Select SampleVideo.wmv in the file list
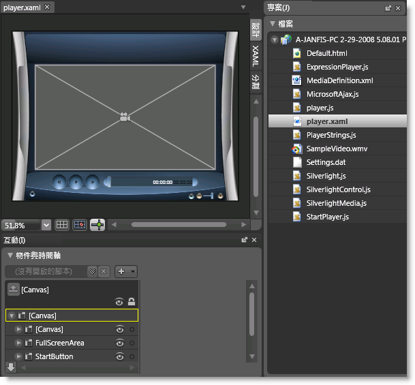This screenshot has width=415, height=385. (x=337, y=149)
